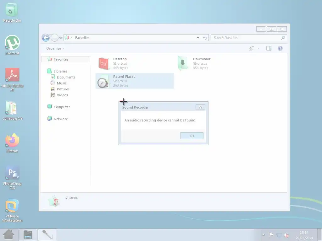
Task: Click OK in the Sound Recorder dialog
Action: 192,136
